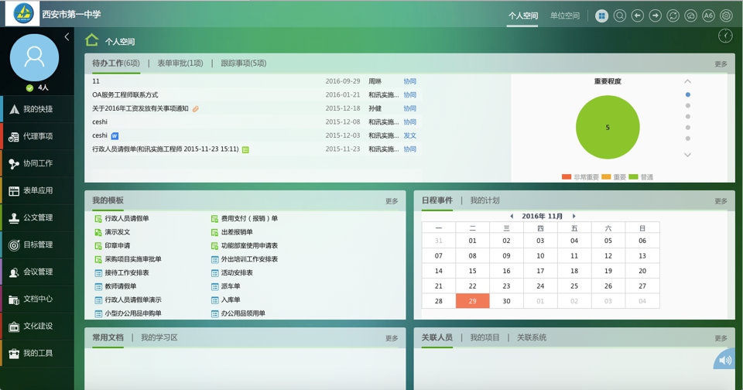The image size is (743, 390).
Task: Click the refresh icon in top bar
Action: point(673,15)
